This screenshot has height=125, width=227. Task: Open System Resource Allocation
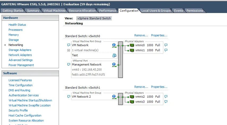coord(26,121)
